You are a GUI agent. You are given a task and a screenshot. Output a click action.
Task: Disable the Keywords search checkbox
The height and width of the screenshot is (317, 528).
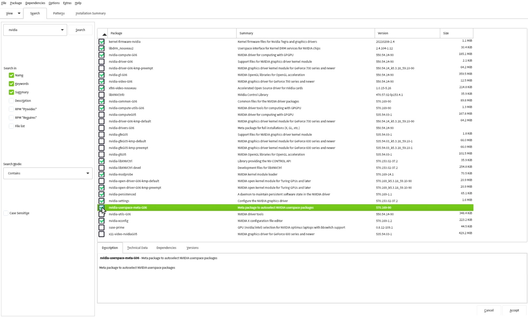[x=11, y=84]
